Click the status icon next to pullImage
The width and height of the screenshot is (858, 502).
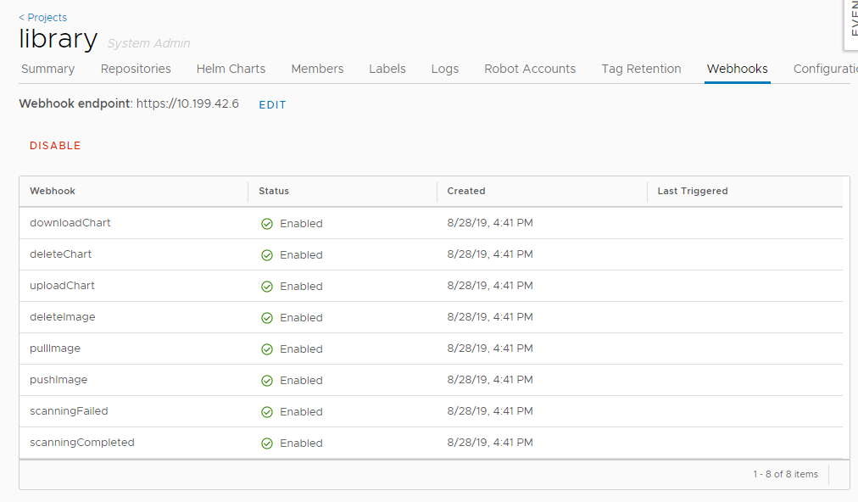click(x=265, y=349)
